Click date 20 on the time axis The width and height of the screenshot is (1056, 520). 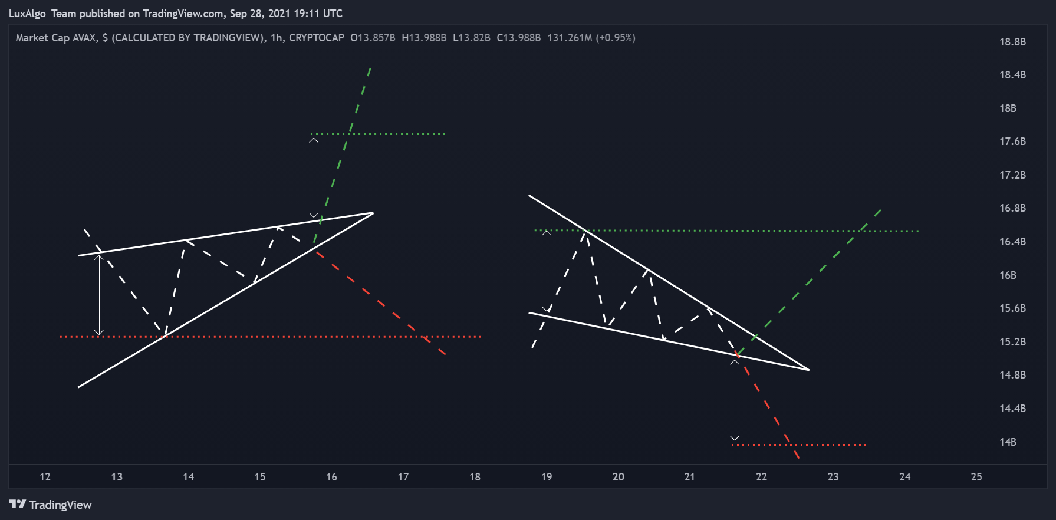tap(618, 477)
